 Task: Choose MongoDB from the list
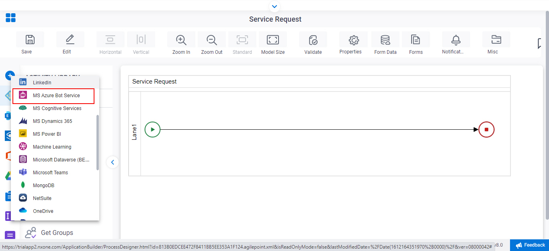[55, 186]
